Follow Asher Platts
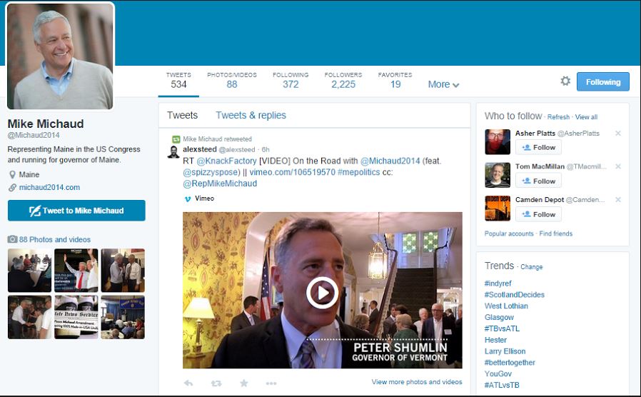Screen dimensions: 641x397 point(538,148)
